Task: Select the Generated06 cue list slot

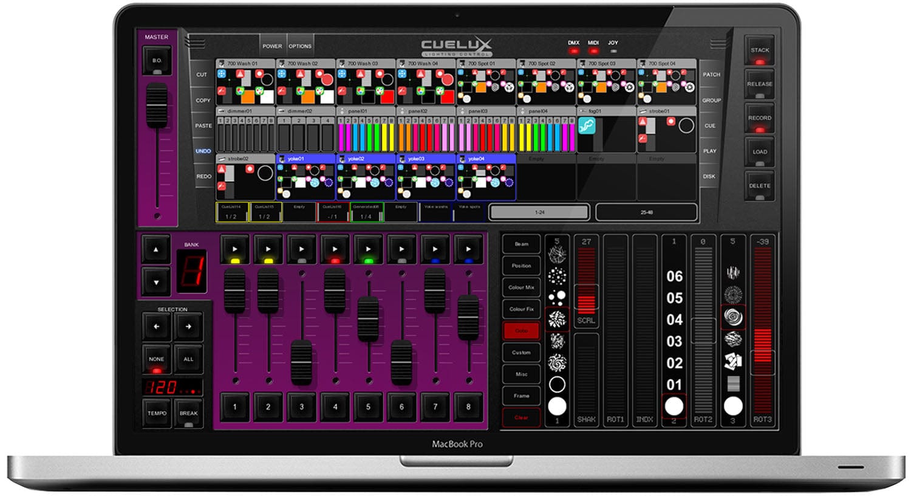Action: pyautogui.click(x=366, y=212)
